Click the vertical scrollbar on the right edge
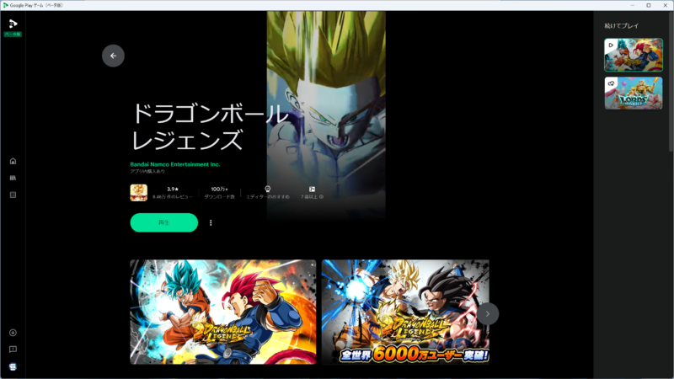The width and height of the screenshot is (674, 379). point(671,82)
